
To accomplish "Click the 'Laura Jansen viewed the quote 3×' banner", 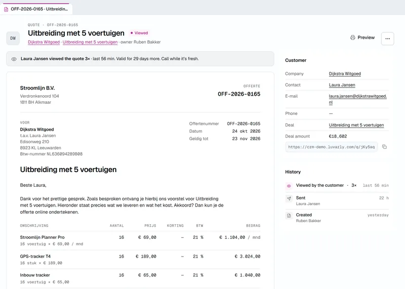I will click(x=140, y=59).
